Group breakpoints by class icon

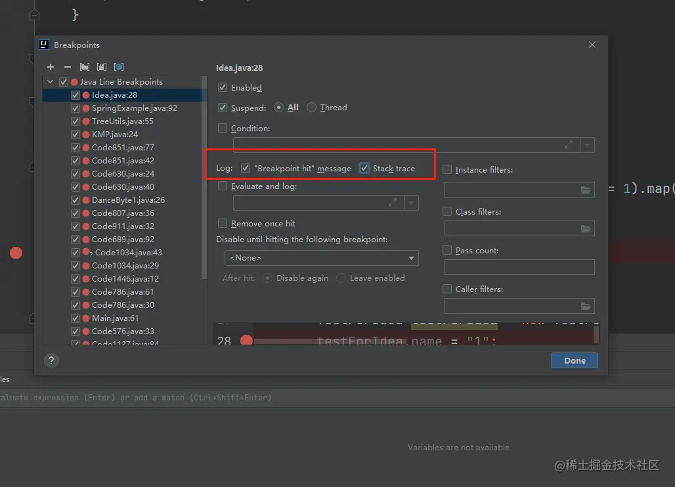pos(119,67)
